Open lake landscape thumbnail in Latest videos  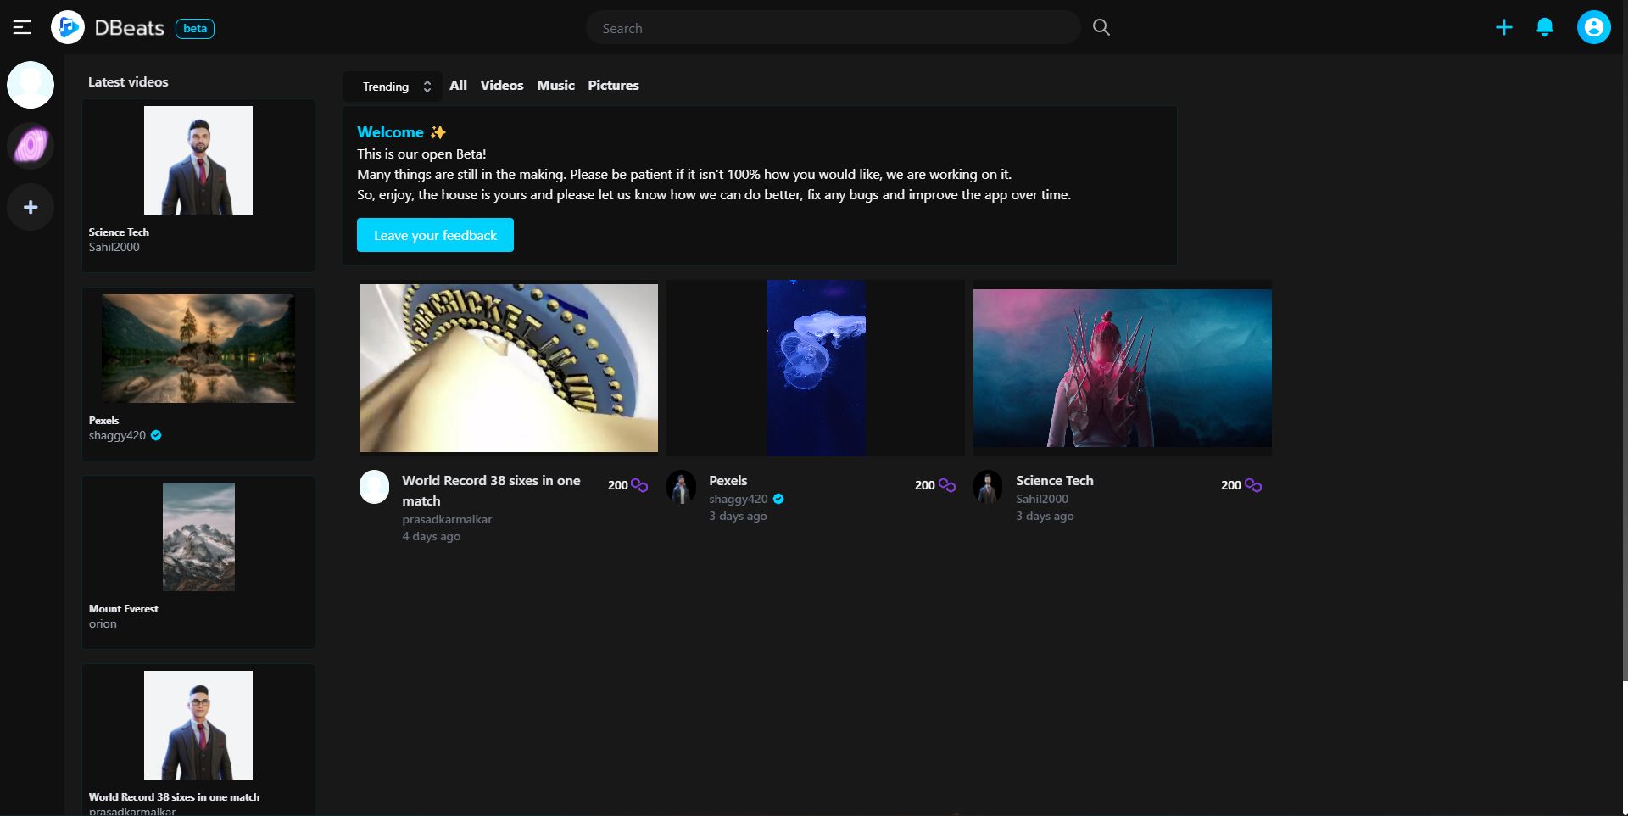[x=198, y=349]
